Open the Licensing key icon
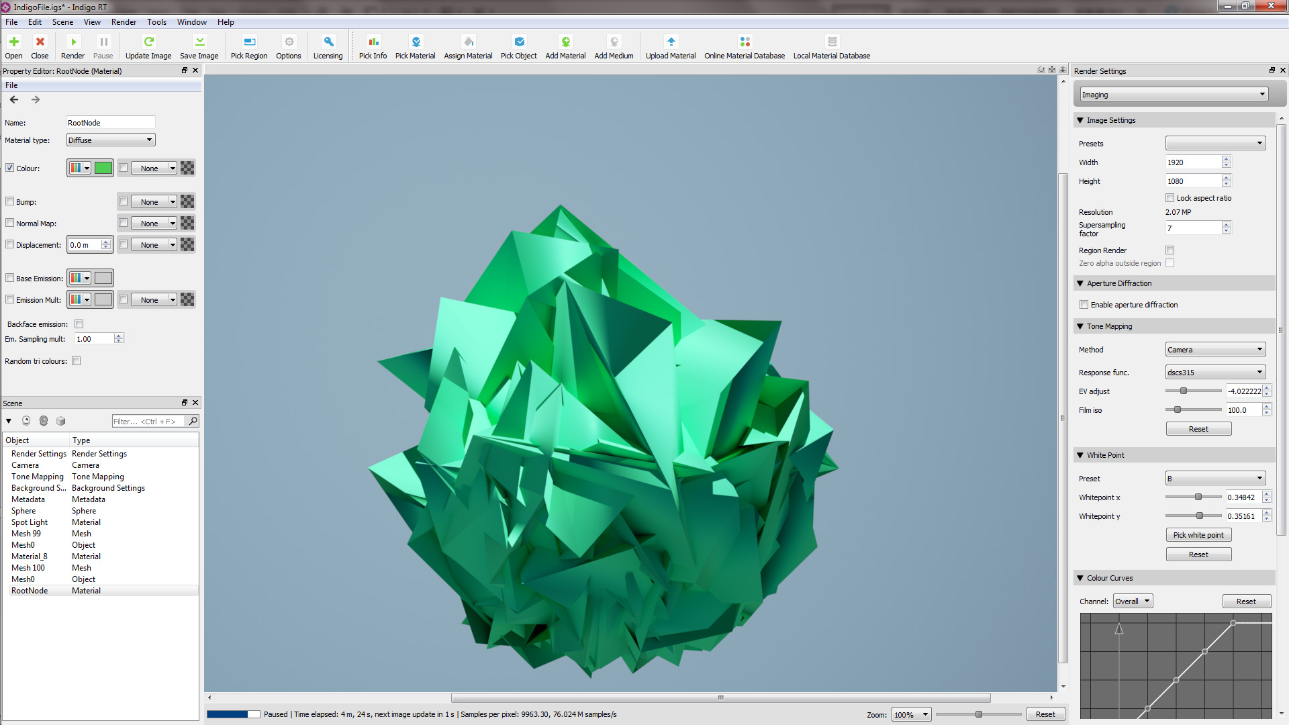The height and width of the screenshot is (725, 1289). [x=328, y=42]
